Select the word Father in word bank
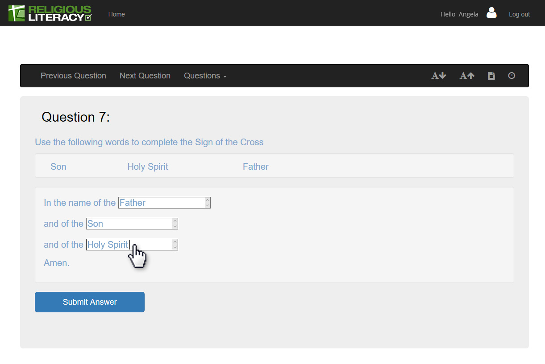The height and width of the screenshot is (364, 545). point(255,167)
